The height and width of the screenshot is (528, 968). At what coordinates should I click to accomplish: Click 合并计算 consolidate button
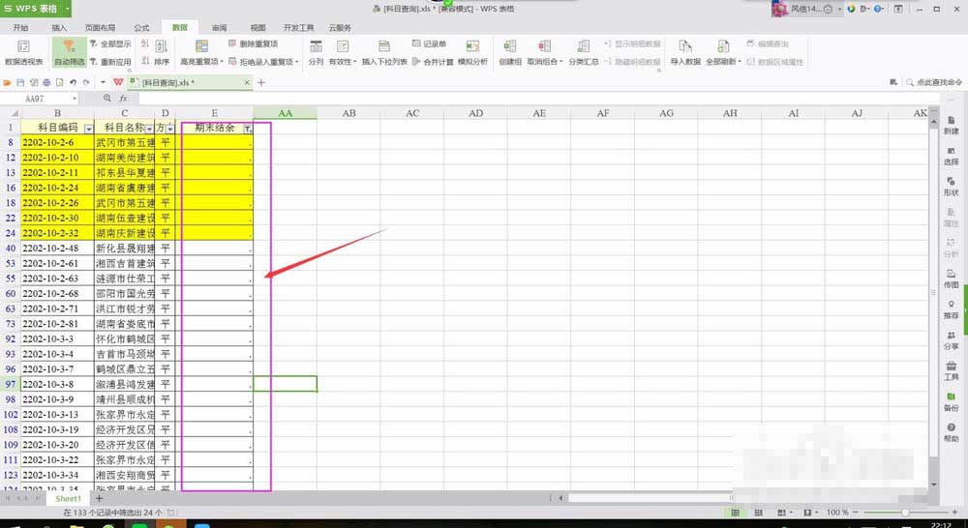click(433, 62)
